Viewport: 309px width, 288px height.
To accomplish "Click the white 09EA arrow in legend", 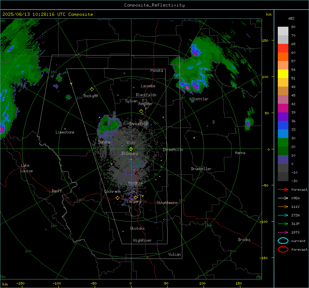I will (283, 198).
